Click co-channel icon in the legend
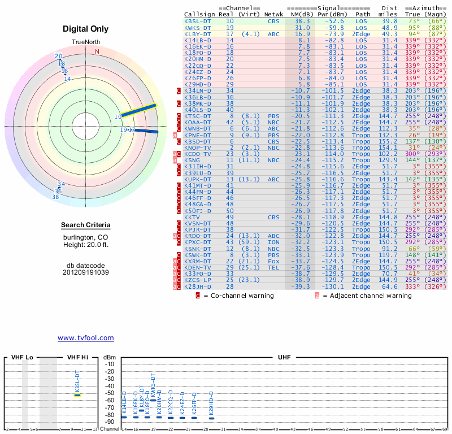 [197, 295]
